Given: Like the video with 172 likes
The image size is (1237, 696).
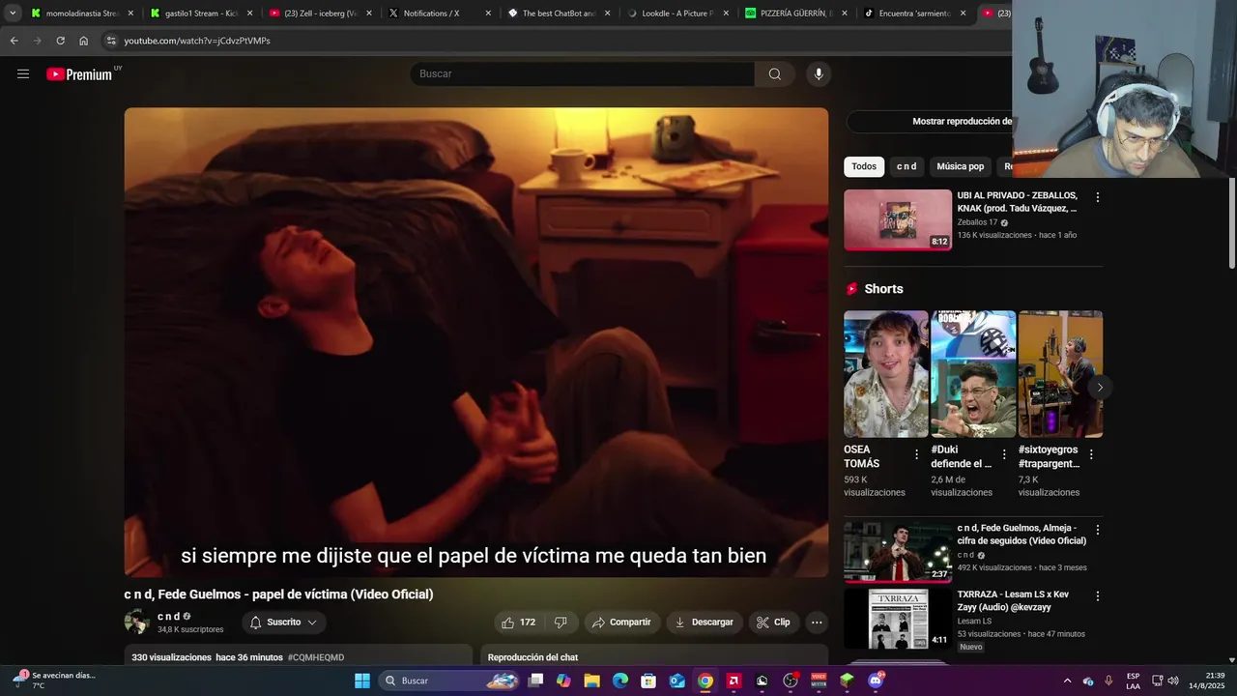Looking at the screenshot, I should tap(518, 623).
